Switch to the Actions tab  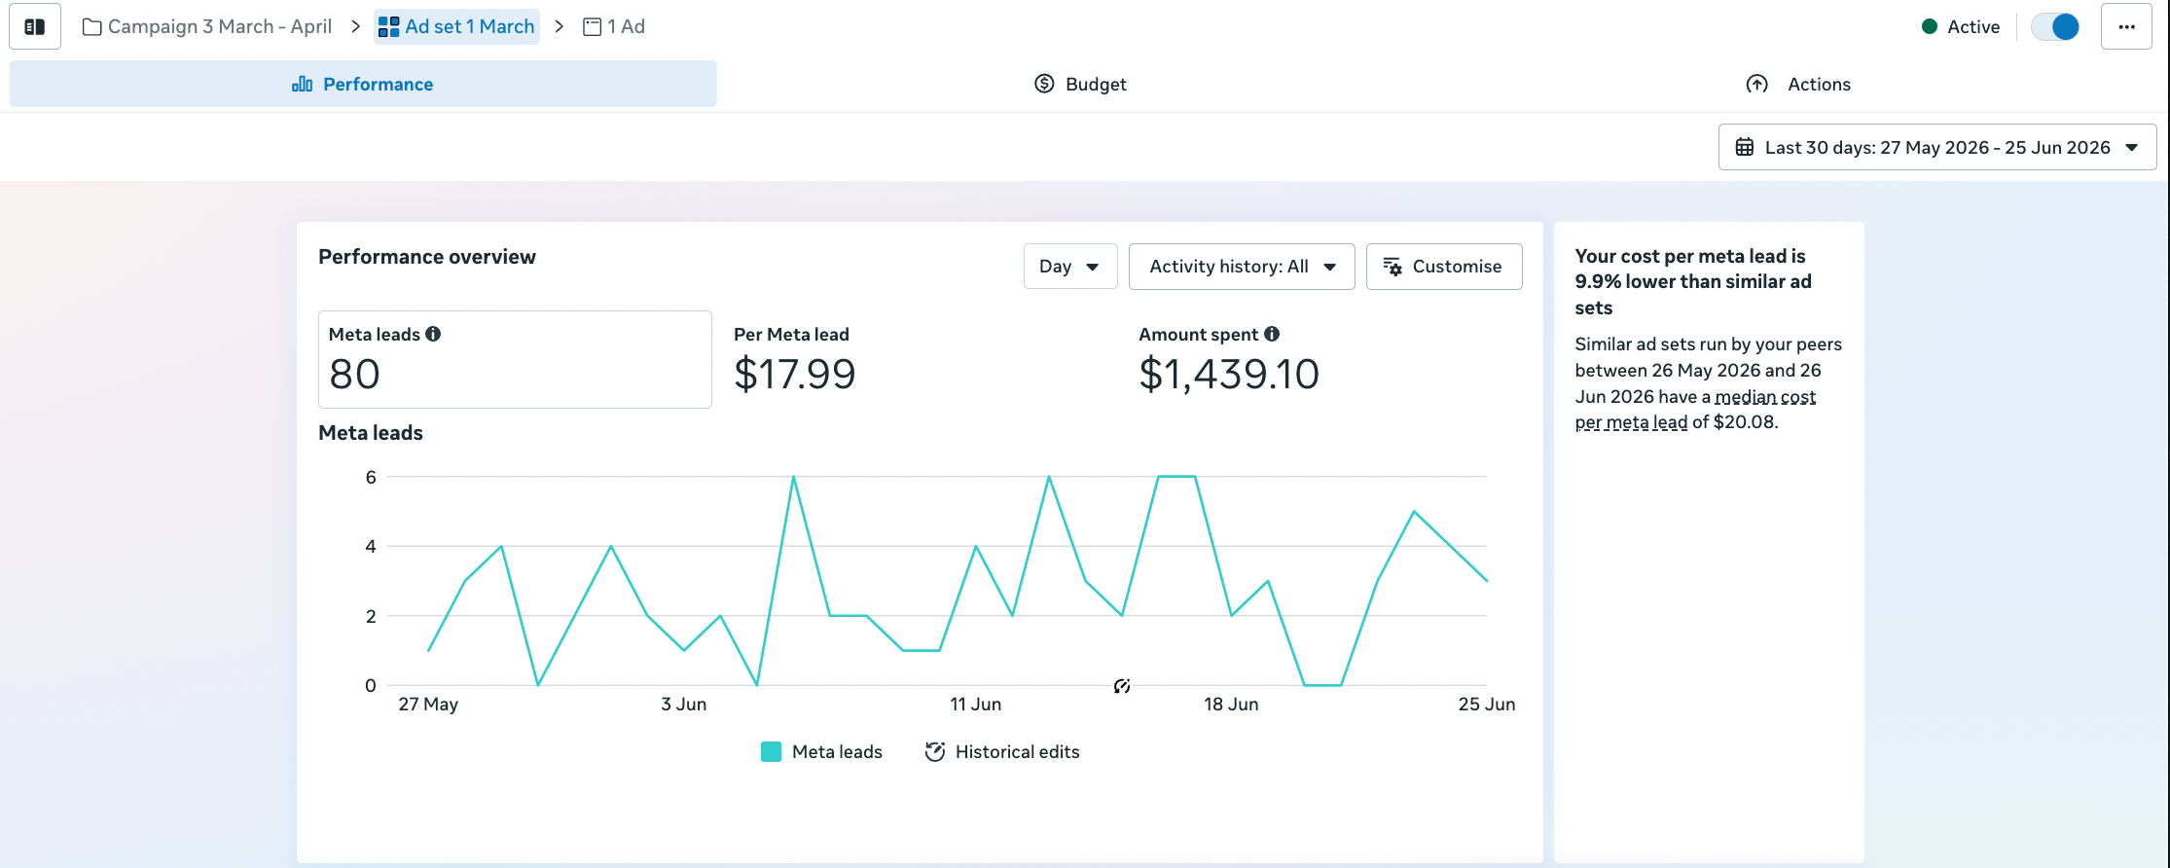1798,84
